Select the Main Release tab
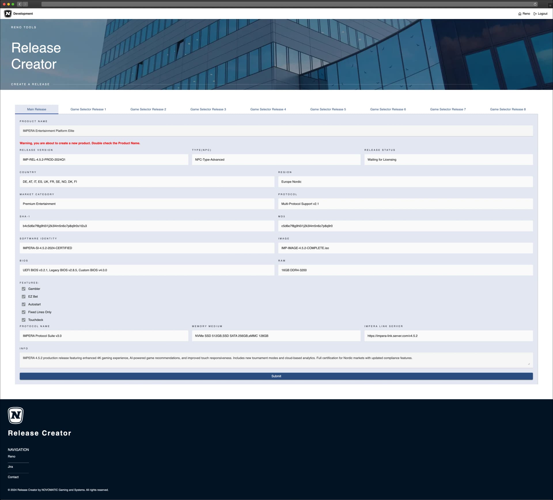The width and height of the screenshot is (553, 500). coord(37,109)
